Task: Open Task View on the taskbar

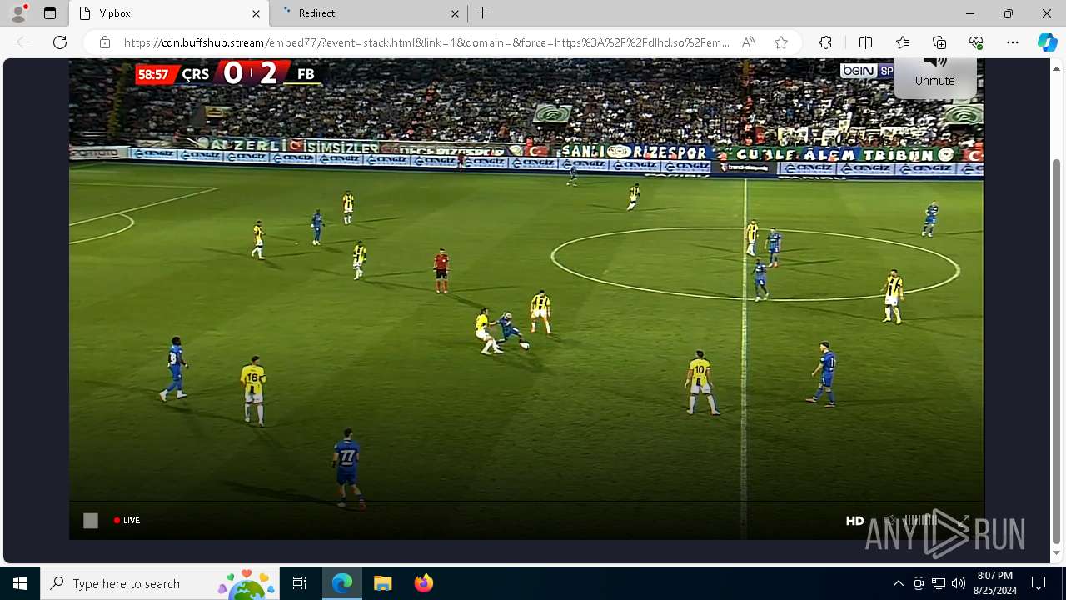Action: 300,583
